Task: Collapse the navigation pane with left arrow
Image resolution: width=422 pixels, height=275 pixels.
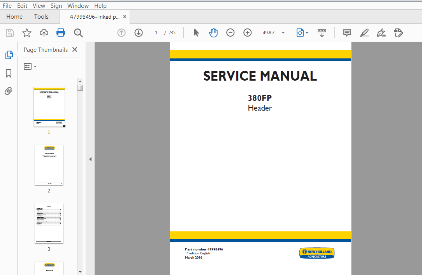Action: pyautogui.click(x=90, y=159)
